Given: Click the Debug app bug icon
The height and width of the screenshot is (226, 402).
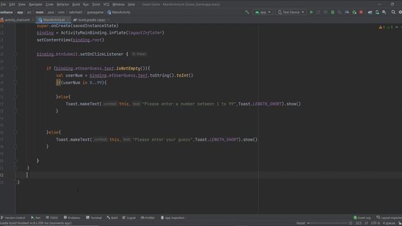Looking at the screenshot, I should [x=332, y=12].
